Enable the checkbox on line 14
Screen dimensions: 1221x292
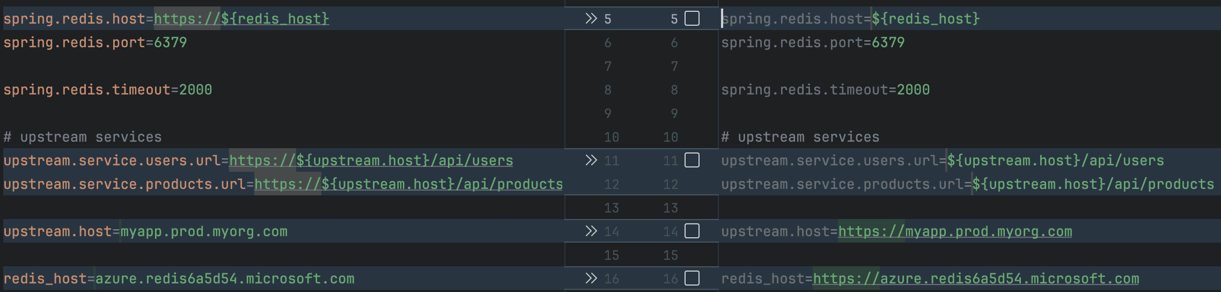(x=692, y=231)
